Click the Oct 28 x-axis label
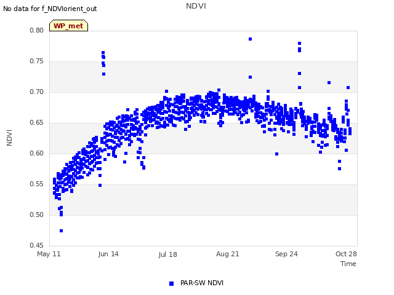Image resolution: width=394 pixels, height=295 pixels. 346,254
